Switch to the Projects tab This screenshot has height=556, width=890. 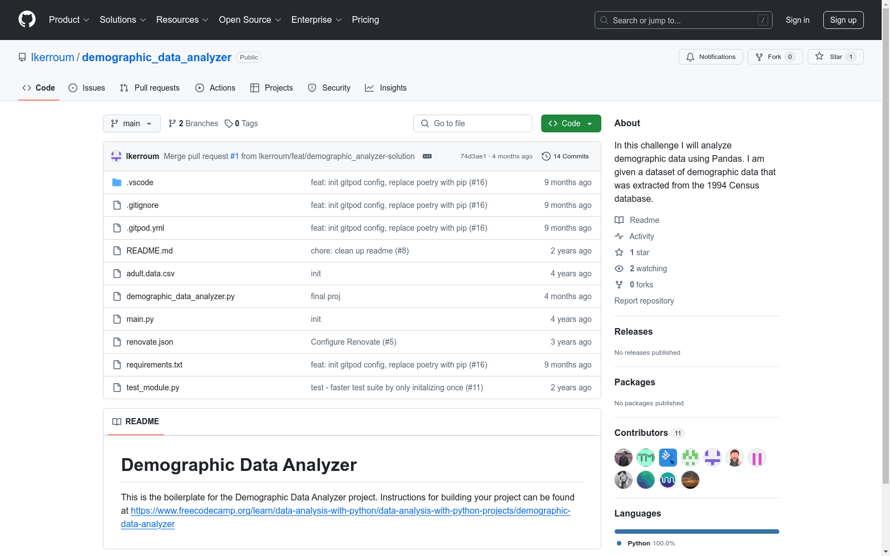(271, 88)
